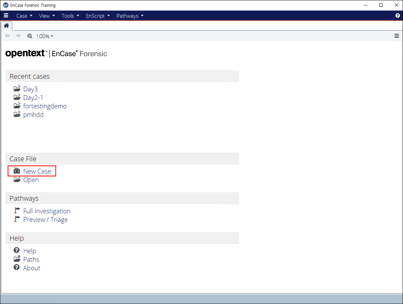Click the dropdown arrow next to EnScript
The height and width of the screenshot is (304, 403).
(108, 16)
